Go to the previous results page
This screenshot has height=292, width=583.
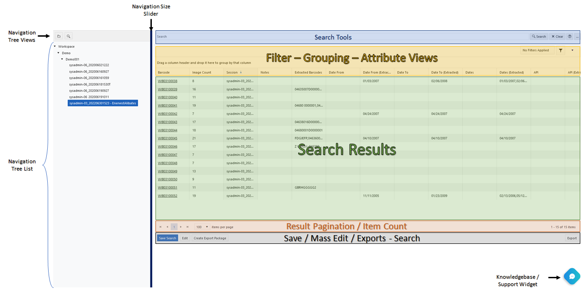pyautogui.click(x=167, y=227)
